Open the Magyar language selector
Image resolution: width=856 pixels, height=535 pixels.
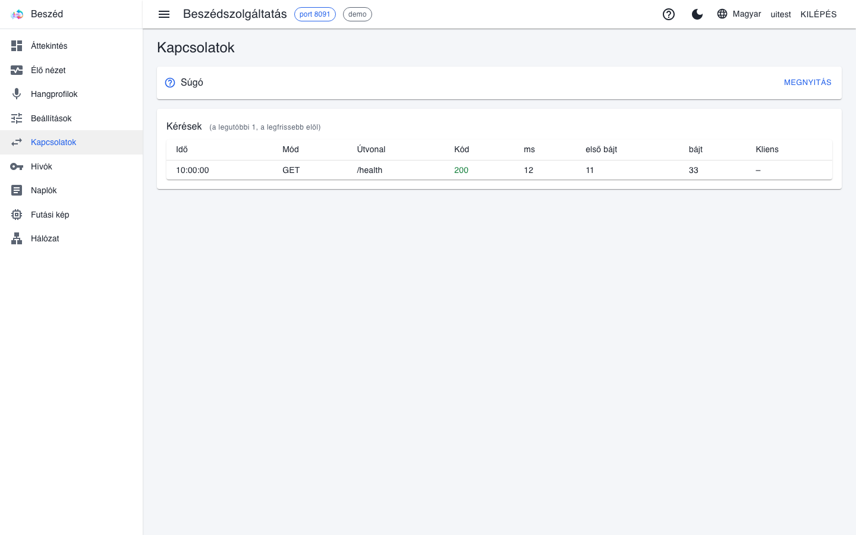739,14
